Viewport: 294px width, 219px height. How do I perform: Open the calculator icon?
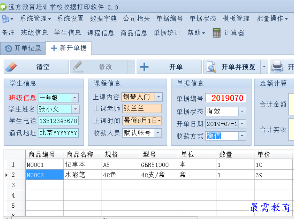point(217,33)
